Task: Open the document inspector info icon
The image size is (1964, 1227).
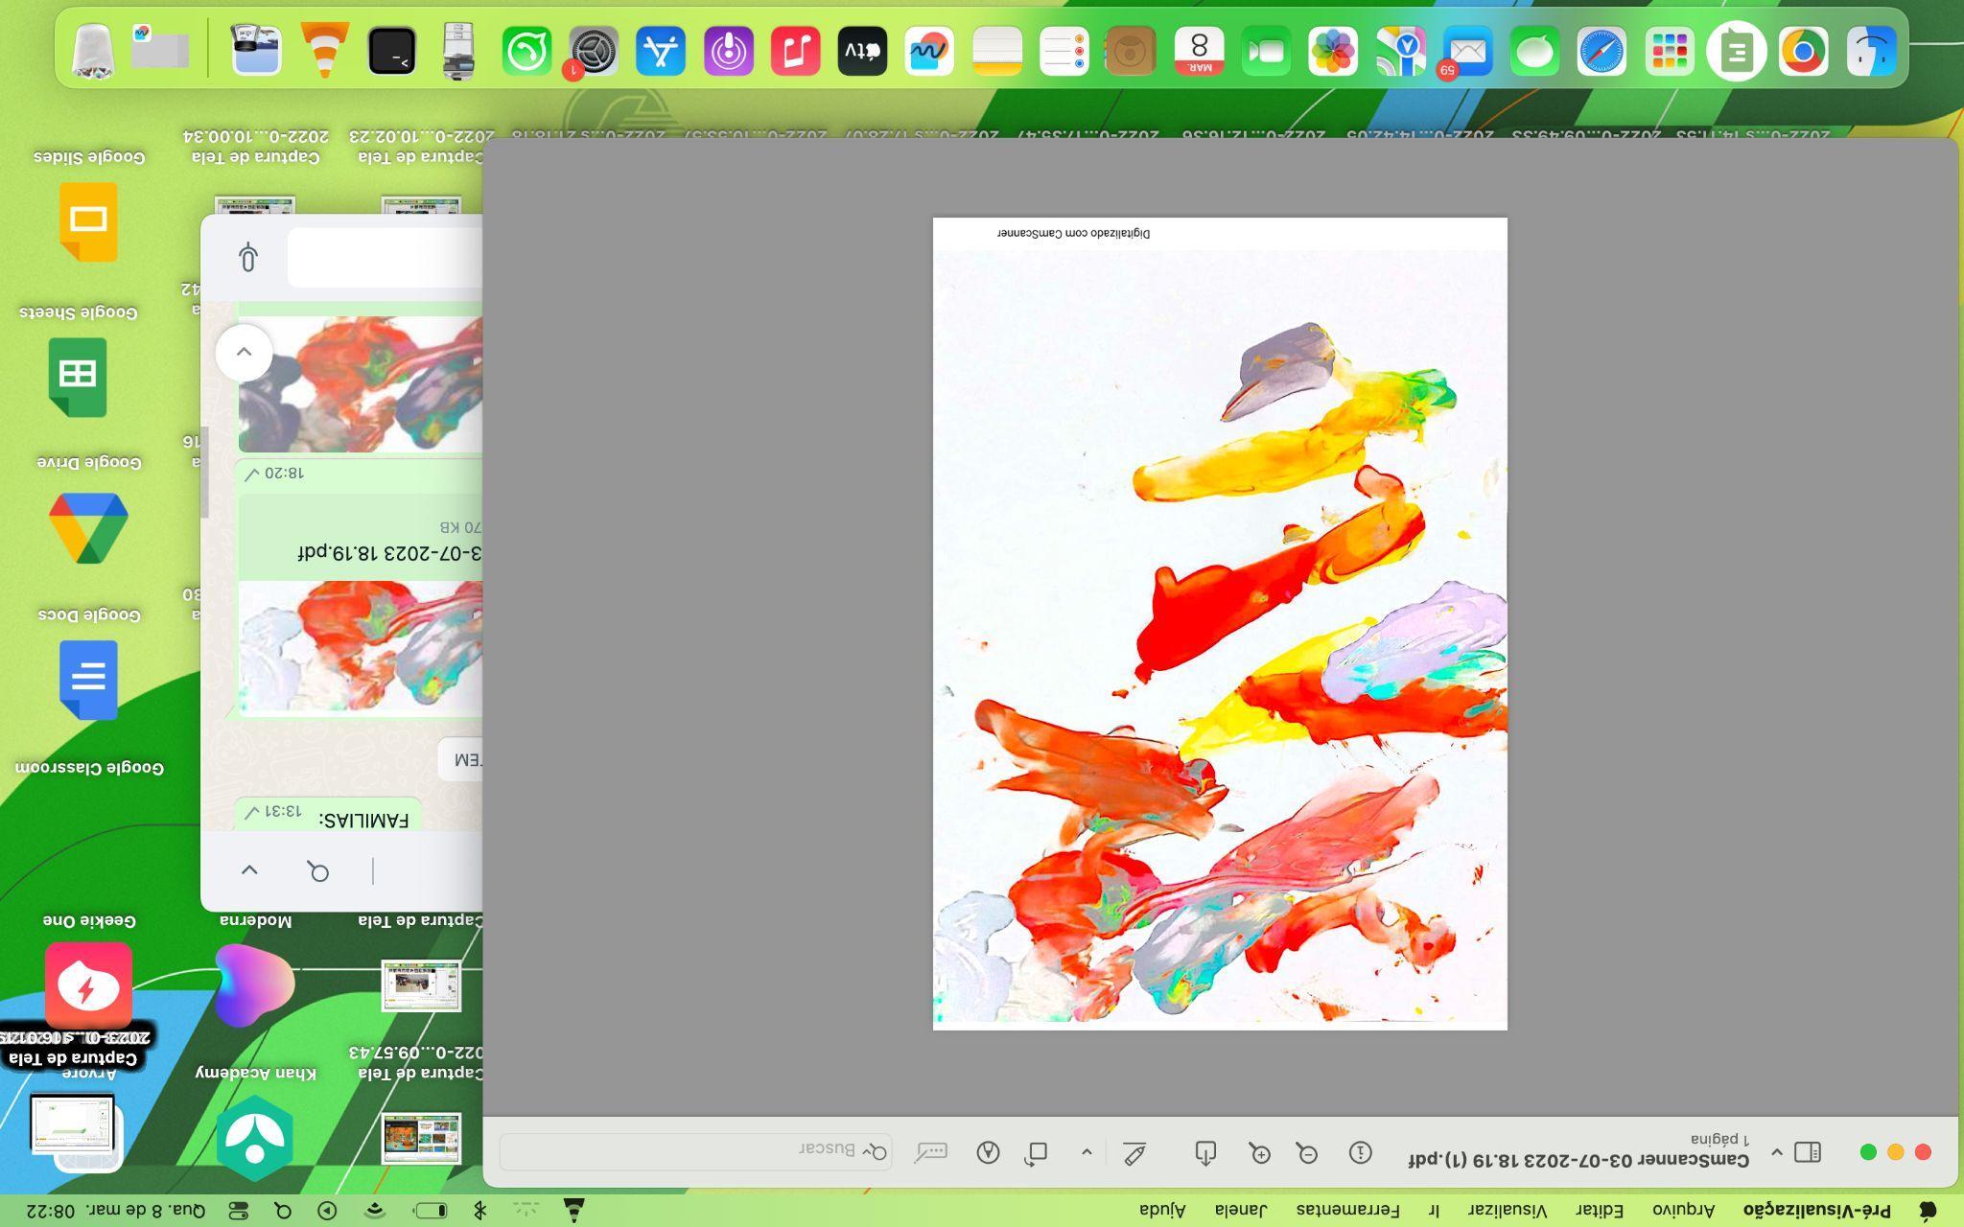Action: [1360, 1153]
